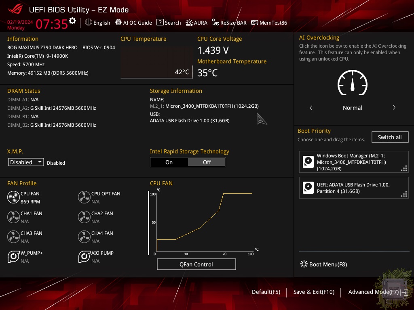Click the Windows Boot Manager disk icon
This screenshot has width=414, height=310.
[308, 162]
